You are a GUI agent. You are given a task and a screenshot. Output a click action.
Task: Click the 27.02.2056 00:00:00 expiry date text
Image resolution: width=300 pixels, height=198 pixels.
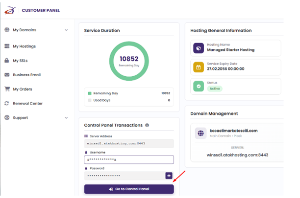point(225,68)
